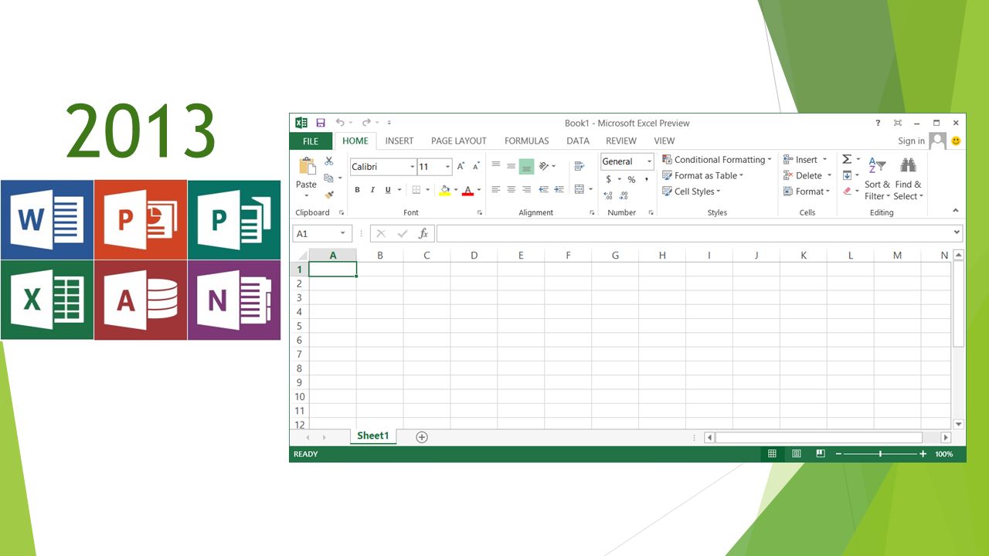Save the workbook with the floppy disk icon
This screenshot has height=556, width=989.
pyautogui.click(x=321, y=123)
